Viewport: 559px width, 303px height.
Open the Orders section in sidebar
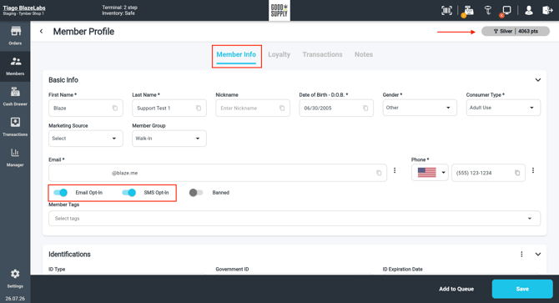pyautogui.click(x=15, y=36)
